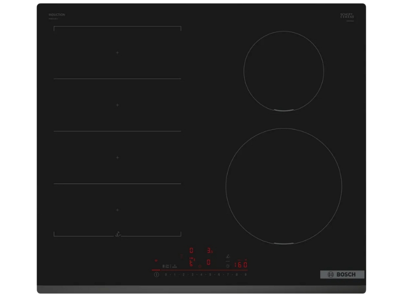
Task: Toggle the lower-left flex zone plus marker
Action: pyautogui.click(x=116, y=210)
